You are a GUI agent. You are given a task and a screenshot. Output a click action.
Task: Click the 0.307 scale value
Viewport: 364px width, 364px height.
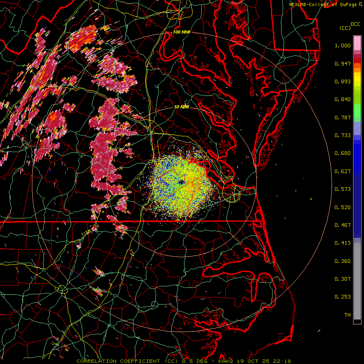tap(343, 279)
